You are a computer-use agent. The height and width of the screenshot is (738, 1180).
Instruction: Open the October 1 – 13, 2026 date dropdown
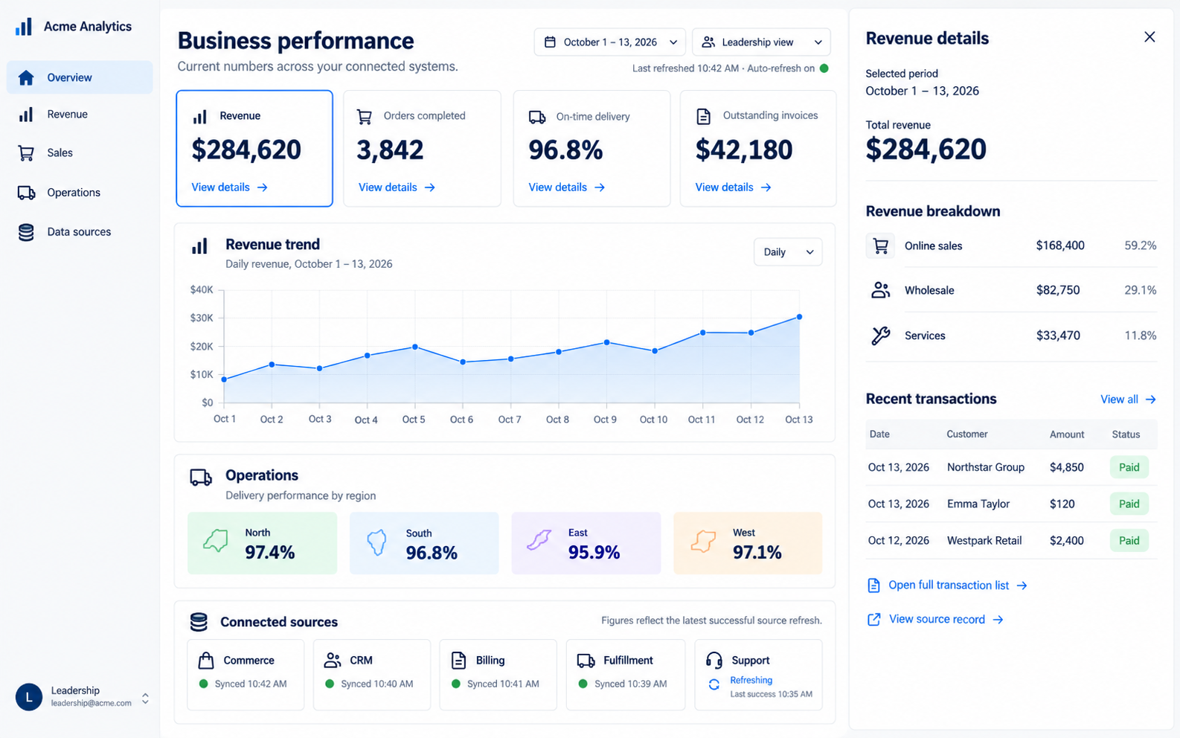point(610,42)
